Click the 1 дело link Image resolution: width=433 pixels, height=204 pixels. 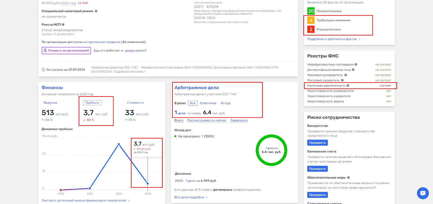180,113
